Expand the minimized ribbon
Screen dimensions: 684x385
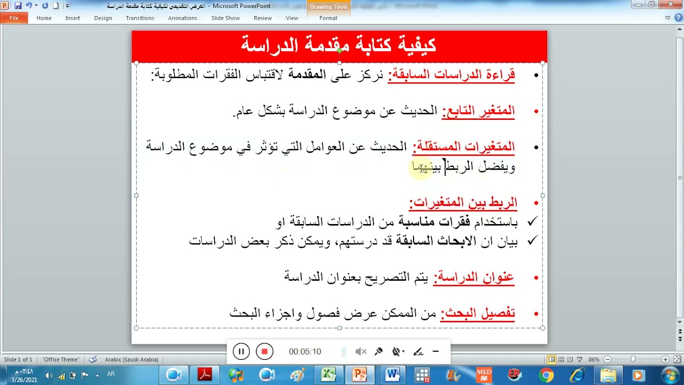[x=667, y=18]
